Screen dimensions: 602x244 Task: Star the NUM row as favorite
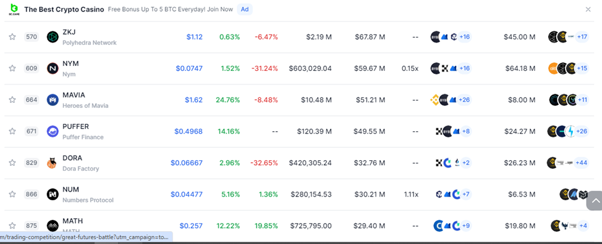point(12,194)
